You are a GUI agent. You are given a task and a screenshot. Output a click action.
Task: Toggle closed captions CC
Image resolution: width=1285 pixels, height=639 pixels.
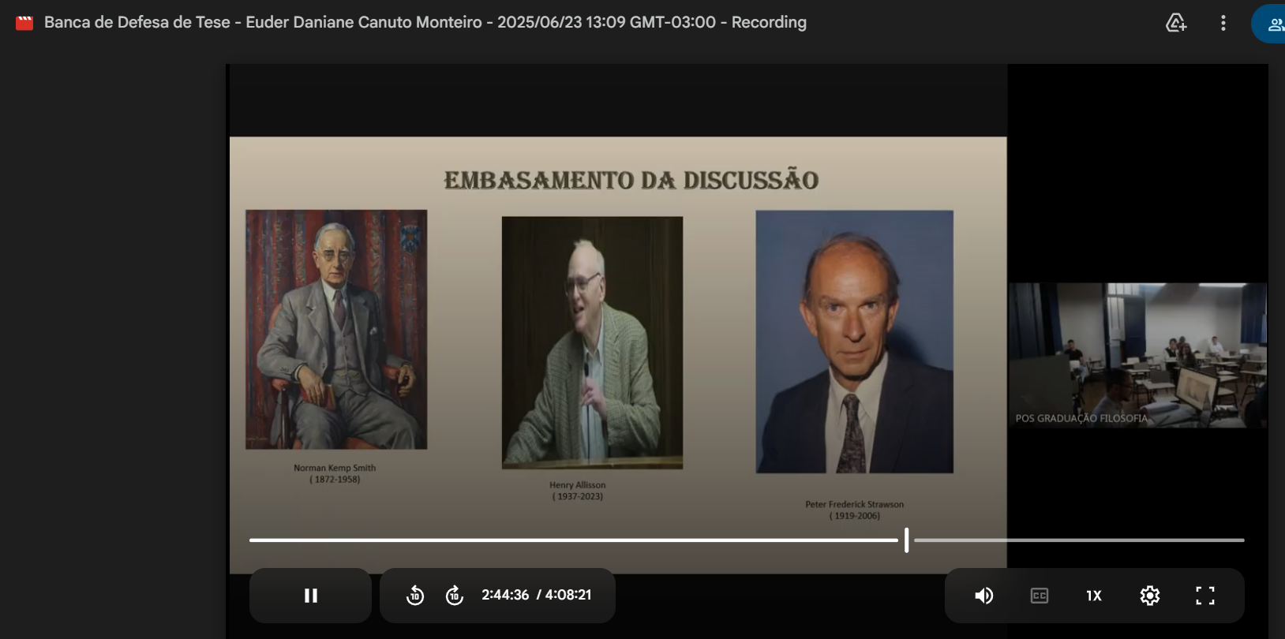1040,596
